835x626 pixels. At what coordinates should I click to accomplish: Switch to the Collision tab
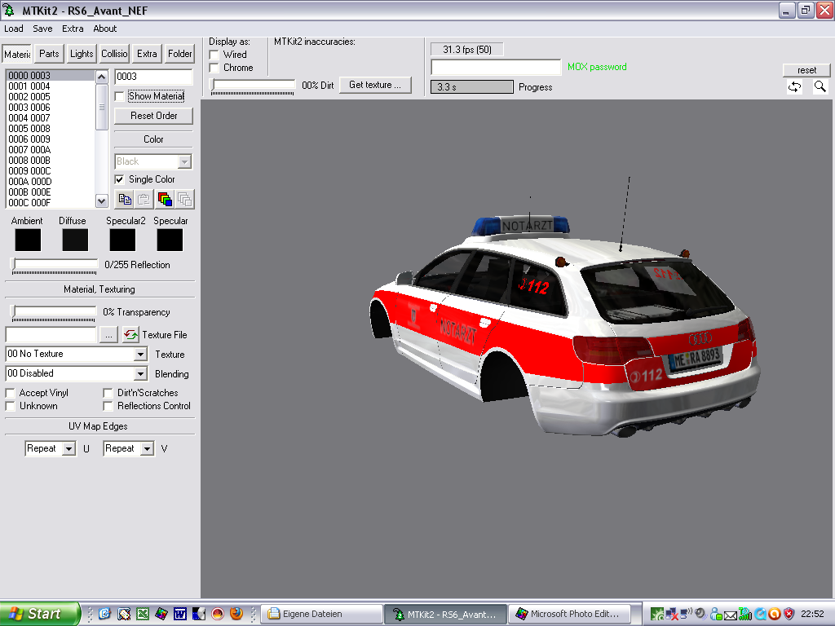114,54
